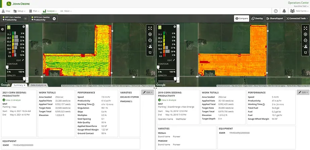Open the Connected Tools dropdown
Screen dimensions: 310x150
[x=297, y=18]
